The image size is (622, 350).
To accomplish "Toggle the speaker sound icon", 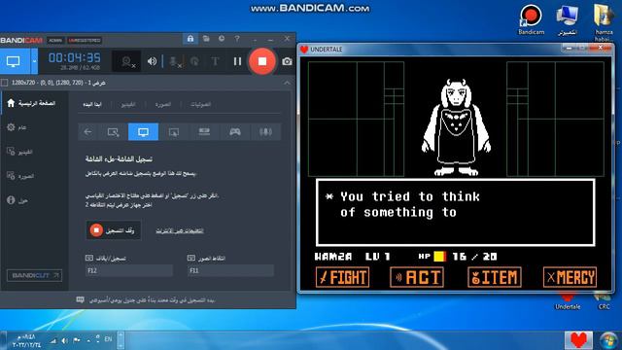I will click(x=152, y=61).
